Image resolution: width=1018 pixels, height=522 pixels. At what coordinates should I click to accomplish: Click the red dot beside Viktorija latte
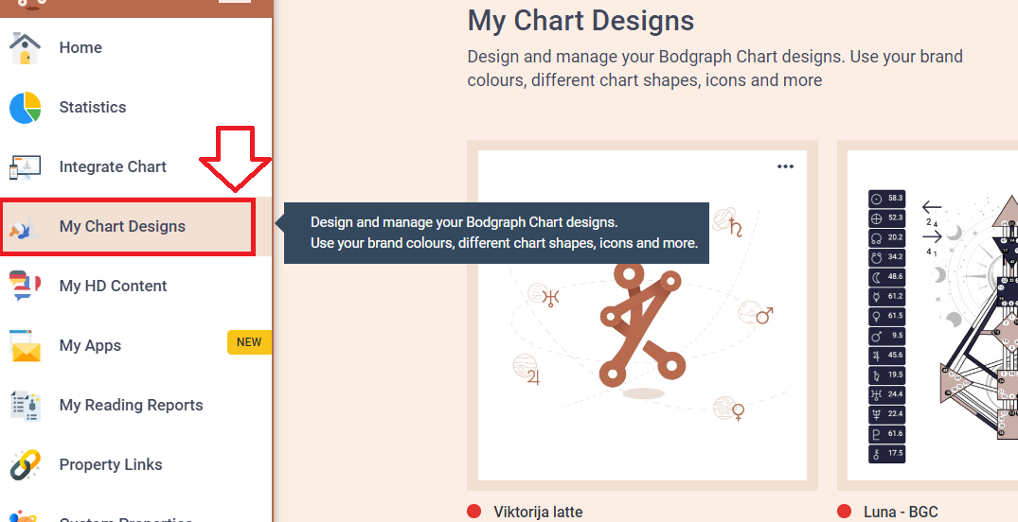[x=474, y=512]
